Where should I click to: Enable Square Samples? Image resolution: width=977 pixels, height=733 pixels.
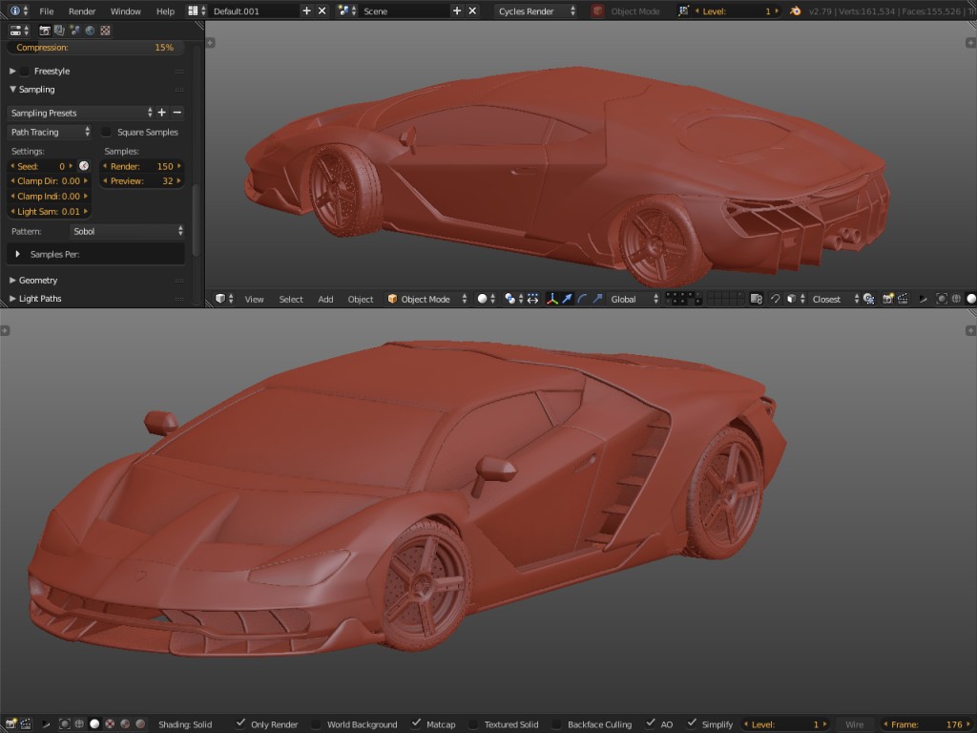[x=106, y=132]
